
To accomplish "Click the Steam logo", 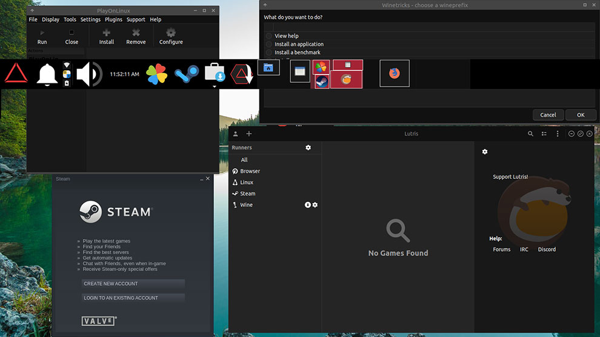I will tap(116, 212).
